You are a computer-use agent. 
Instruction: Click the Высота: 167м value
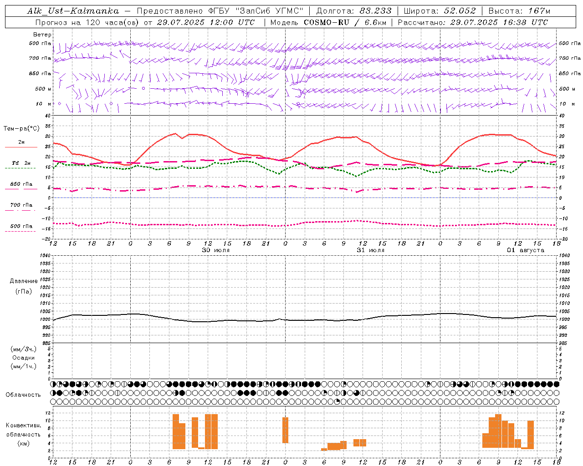[519, 11]
